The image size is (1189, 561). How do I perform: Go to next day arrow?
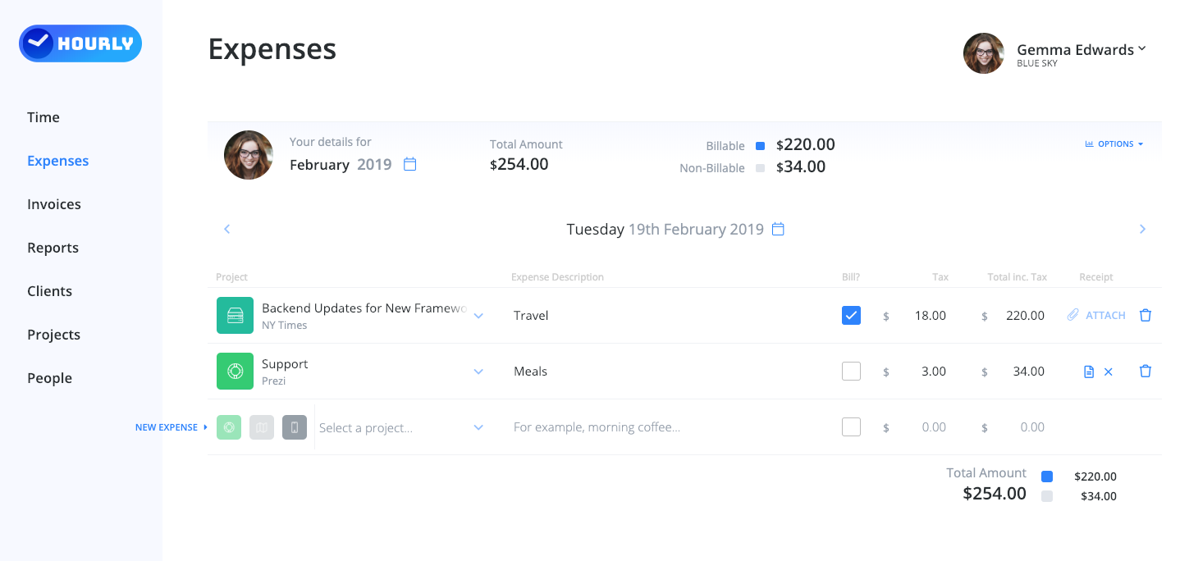(x=1142, y=229)
